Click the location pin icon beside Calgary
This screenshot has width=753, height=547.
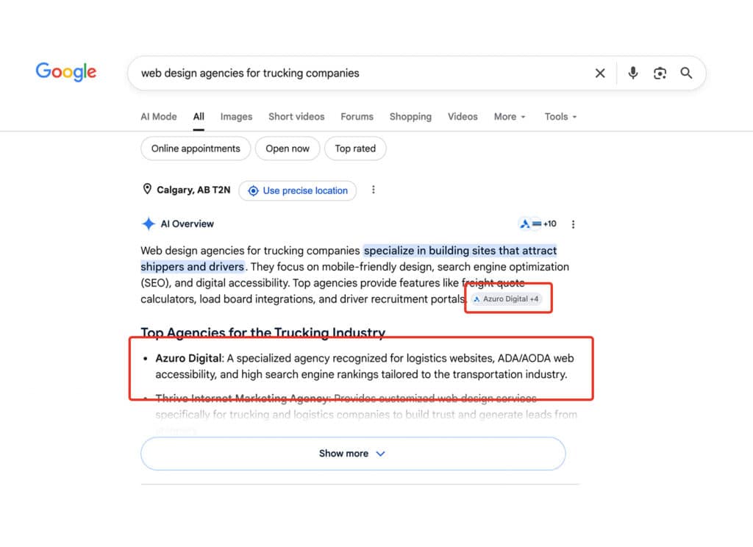click(x=147, y=189)
